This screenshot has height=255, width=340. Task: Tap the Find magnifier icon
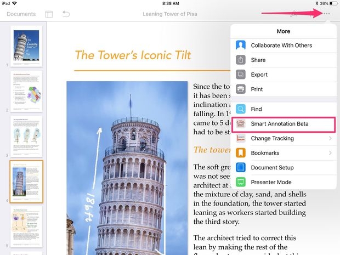pyautogui.click(x=241, y=109)
